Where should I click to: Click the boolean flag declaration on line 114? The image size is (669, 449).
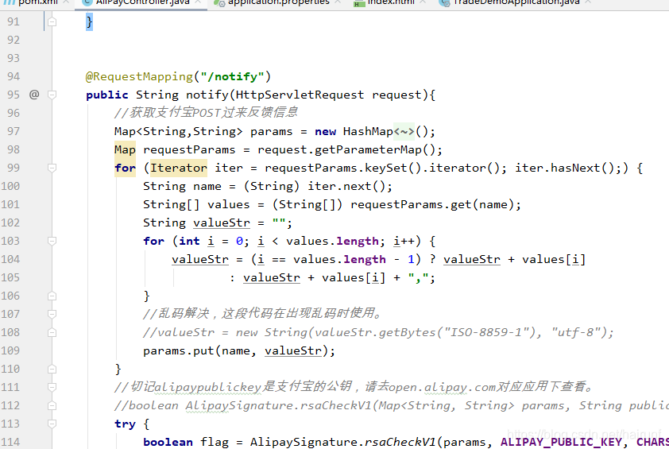[186, 442]
